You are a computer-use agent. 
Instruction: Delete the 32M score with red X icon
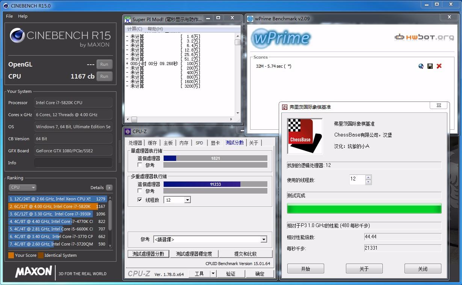click(439, 66)
